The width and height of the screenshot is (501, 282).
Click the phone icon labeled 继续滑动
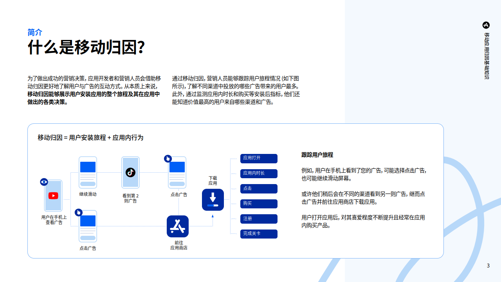click(88, 172)
